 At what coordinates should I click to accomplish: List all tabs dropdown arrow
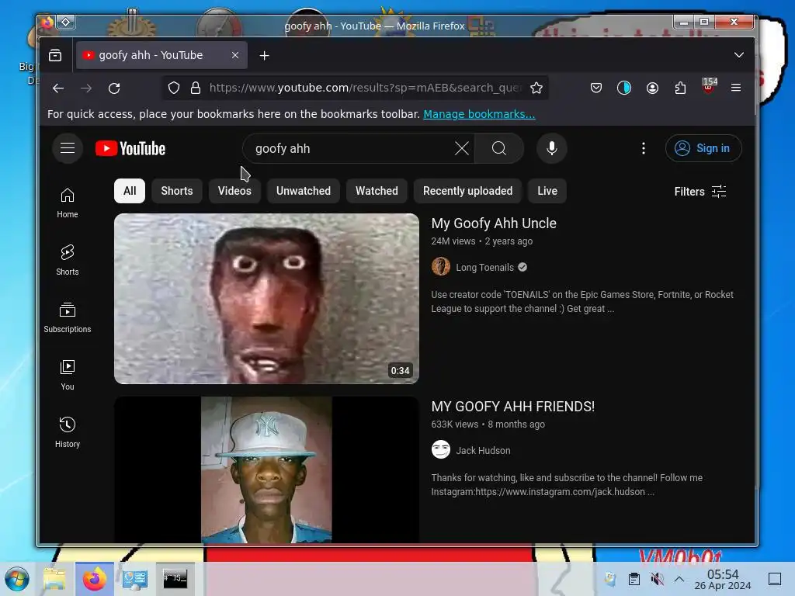(x=739, y=55)
